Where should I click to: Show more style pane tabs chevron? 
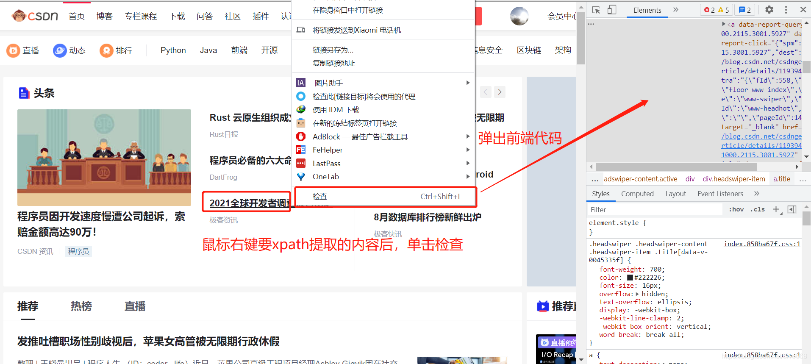click(x=757, y=194)
